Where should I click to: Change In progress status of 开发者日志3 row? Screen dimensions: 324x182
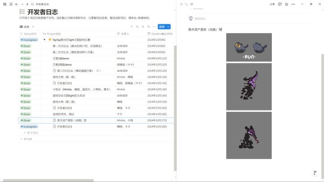[29, 126]
